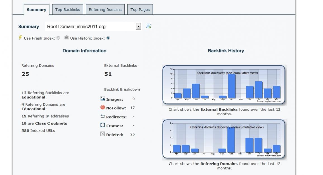Viewport: 323px width, 175px height.
Task: Click the Deleted backlinks X icon
Action: [103, 134]
